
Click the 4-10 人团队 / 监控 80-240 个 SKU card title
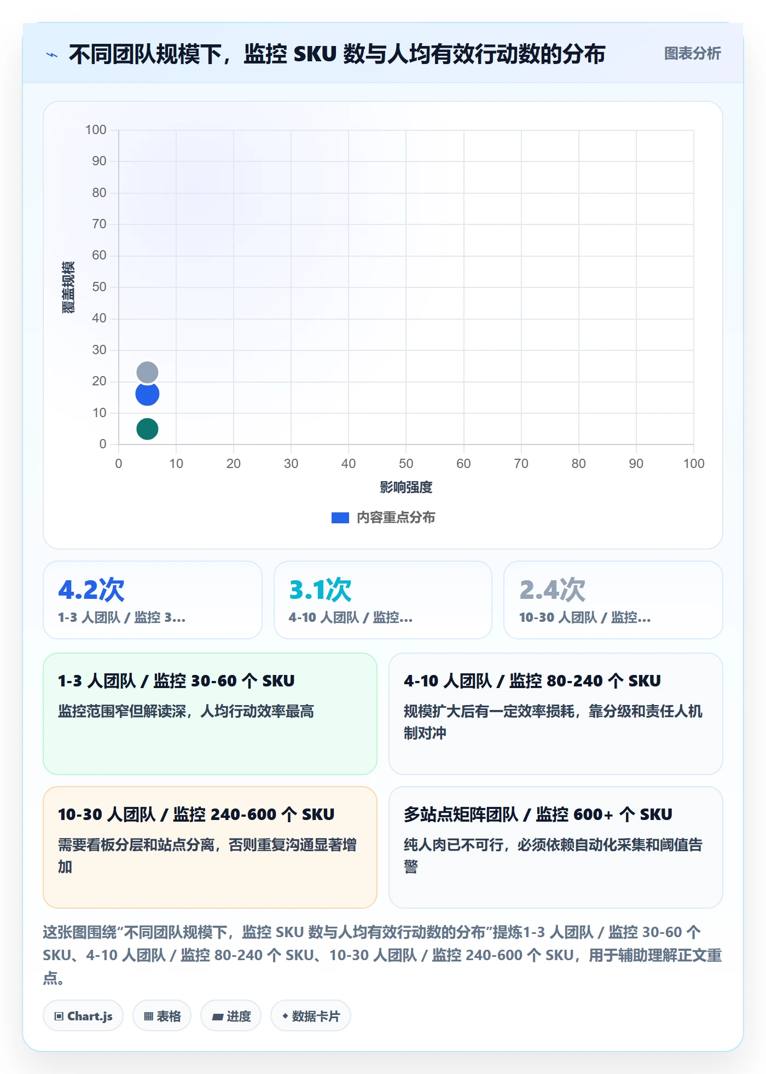point(532,681)
